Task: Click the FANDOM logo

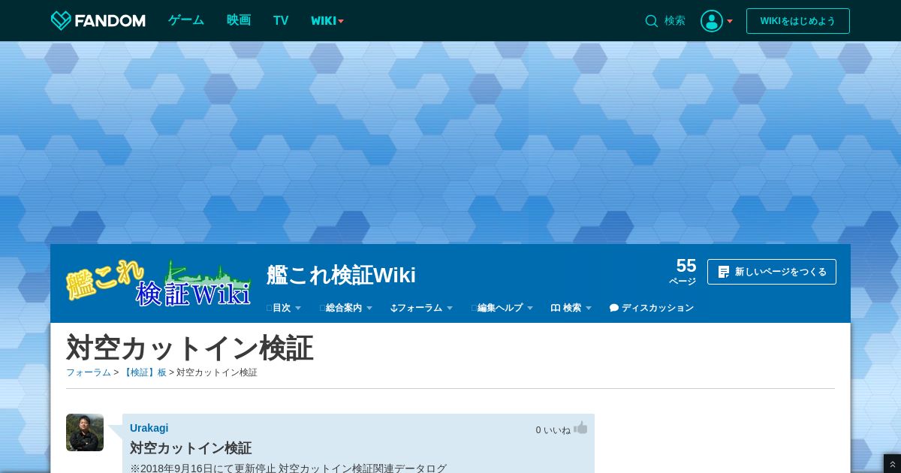Action: click(98, 20)
